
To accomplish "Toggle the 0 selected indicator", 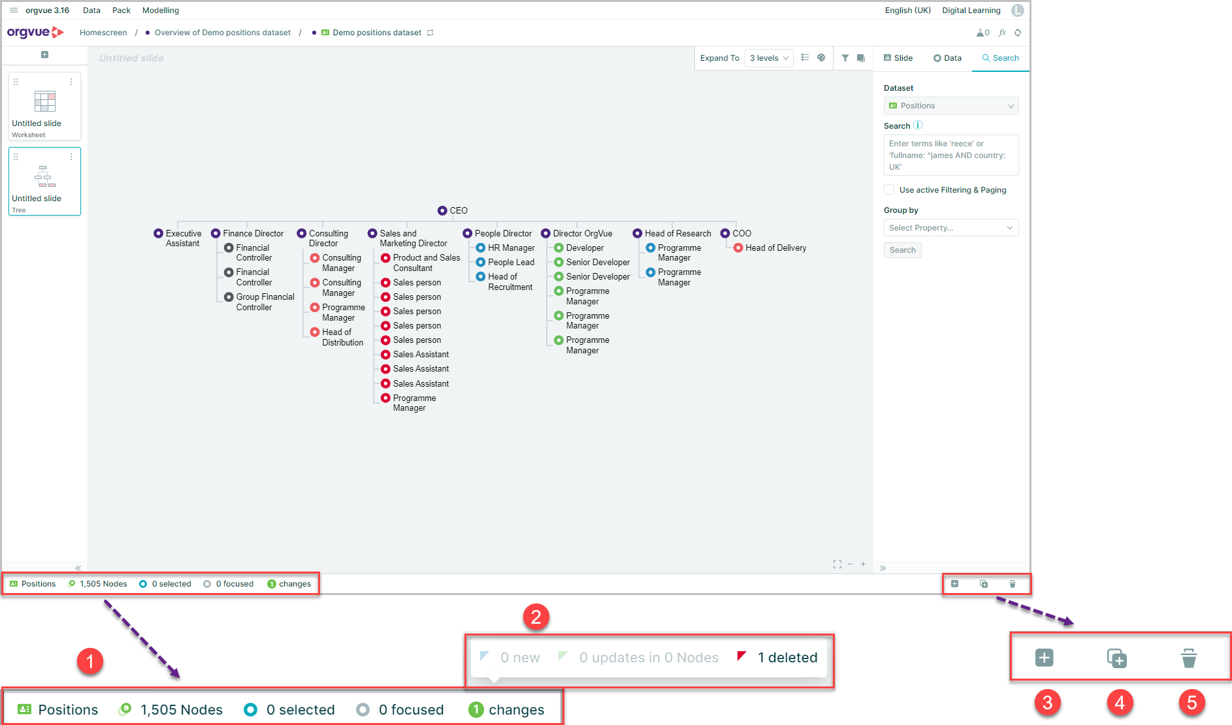I will click(165, 584).
